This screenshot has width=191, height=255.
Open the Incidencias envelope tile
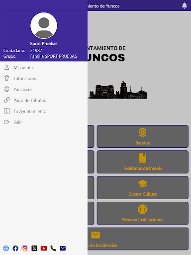tap(138, 239)
